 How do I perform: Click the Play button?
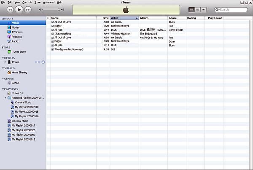click(x=19, y=10)
